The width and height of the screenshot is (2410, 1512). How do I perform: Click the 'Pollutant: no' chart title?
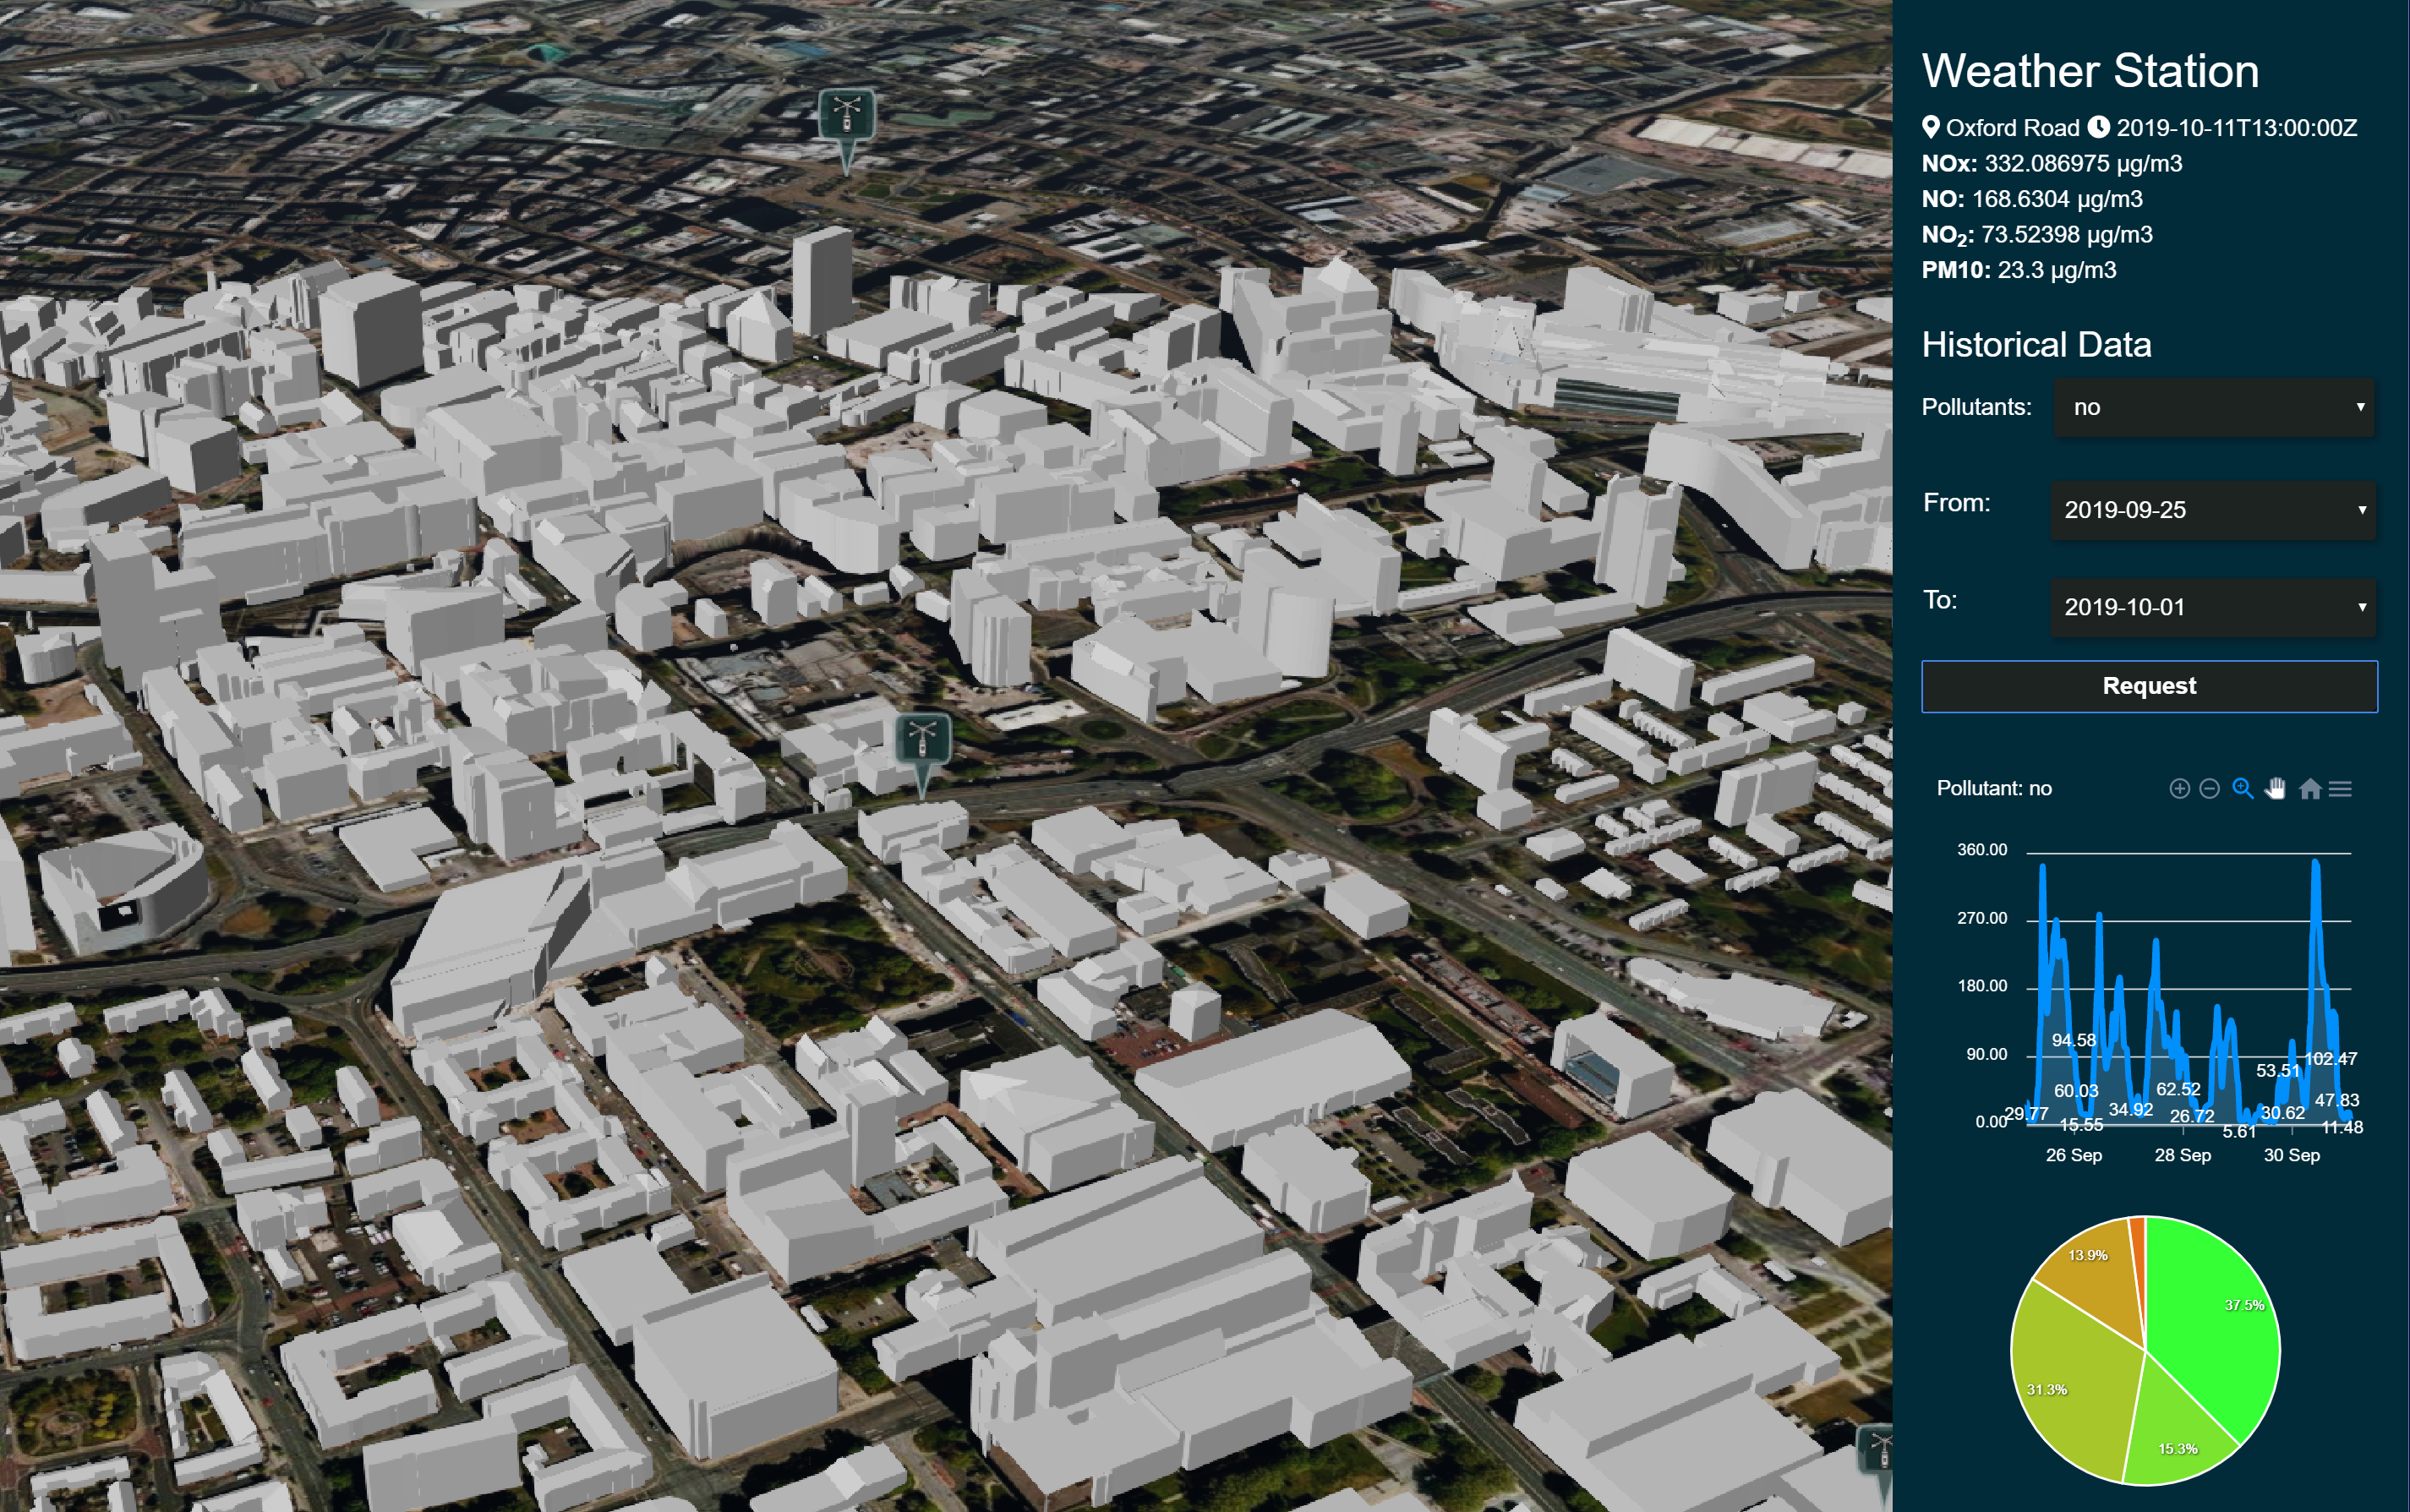(1994, 788)
